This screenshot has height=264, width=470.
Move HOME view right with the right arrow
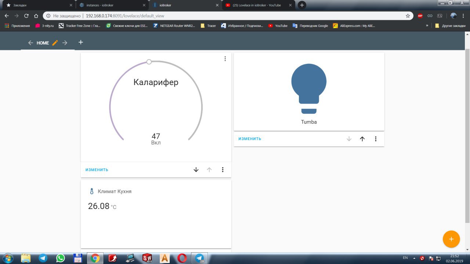[x=65, y=43]
